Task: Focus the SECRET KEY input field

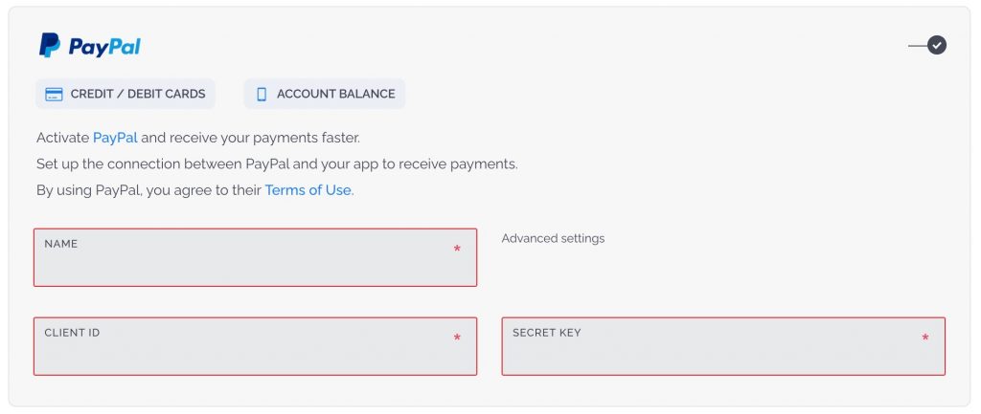Action: tap(723, 346)
